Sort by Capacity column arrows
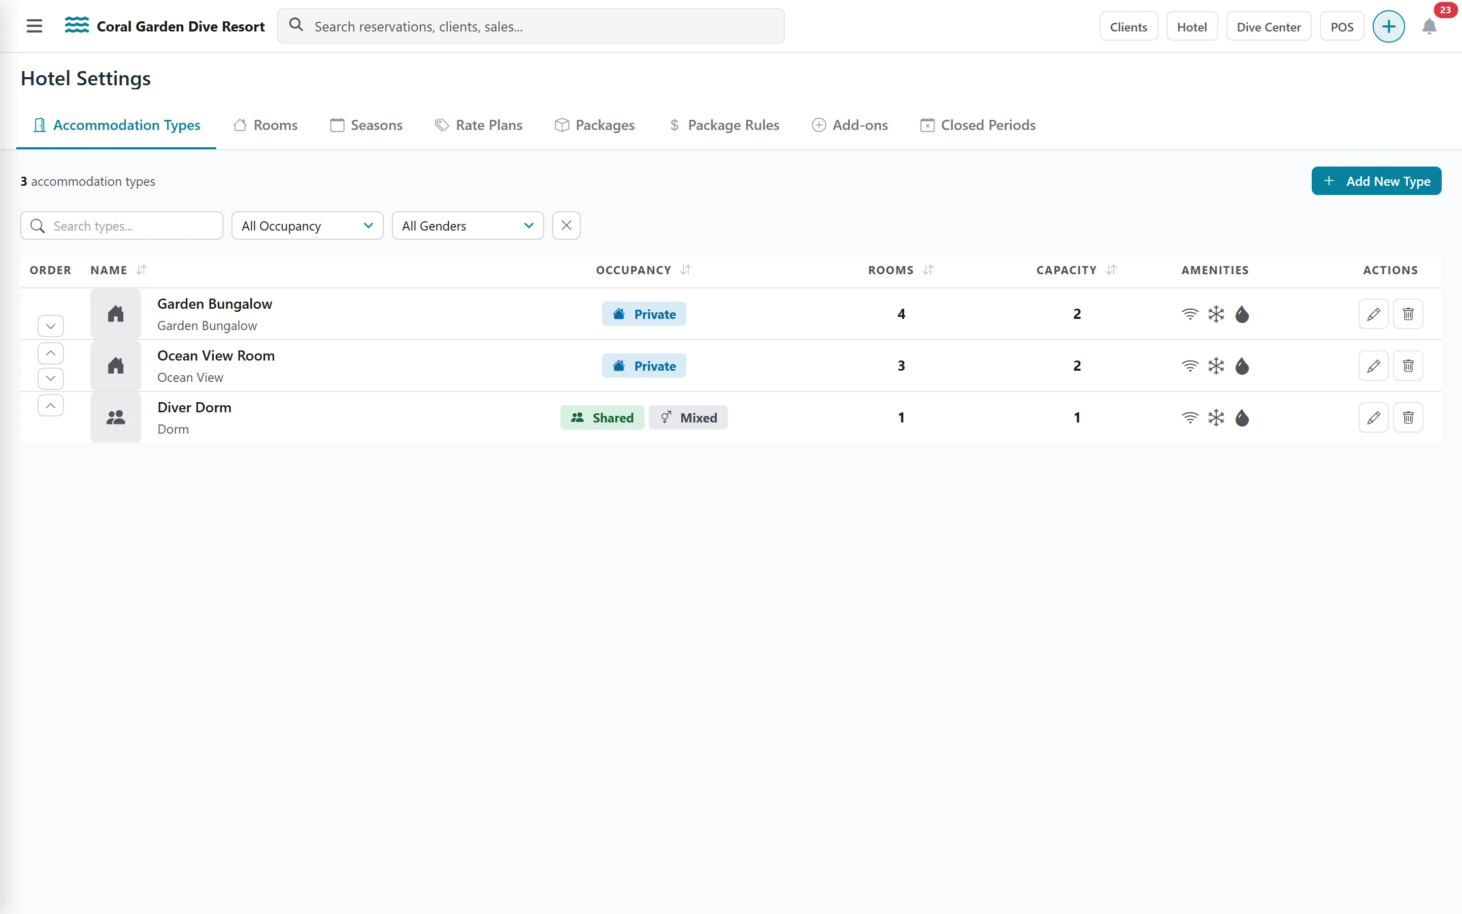The image size is (1462, 914). 1112,270
